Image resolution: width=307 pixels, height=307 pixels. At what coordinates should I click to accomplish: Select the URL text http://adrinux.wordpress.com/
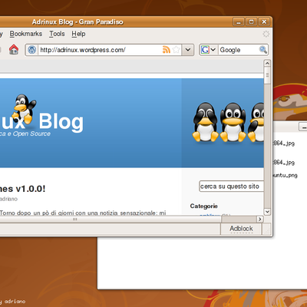(x=83, y=50)
